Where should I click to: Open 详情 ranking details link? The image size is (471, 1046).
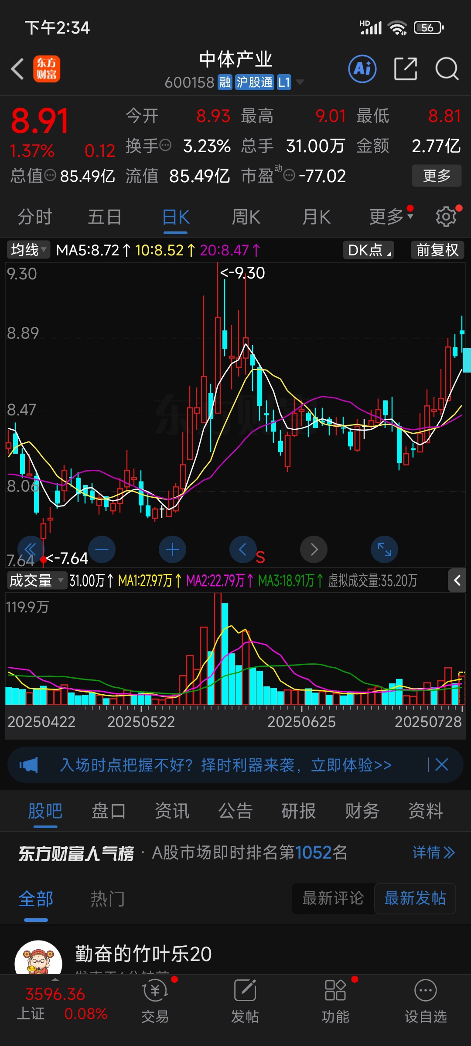coord(434,852)
